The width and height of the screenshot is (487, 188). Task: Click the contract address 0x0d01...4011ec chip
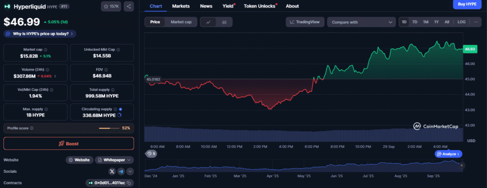[110, 183]
